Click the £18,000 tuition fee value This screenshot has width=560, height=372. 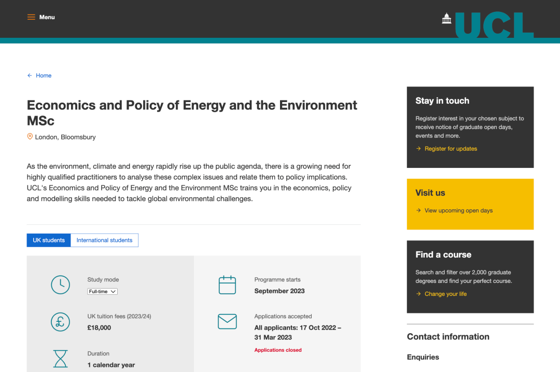click(x=99, y=328)
